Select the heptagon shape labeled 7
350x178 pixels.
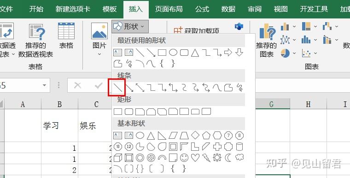(228, 135)
